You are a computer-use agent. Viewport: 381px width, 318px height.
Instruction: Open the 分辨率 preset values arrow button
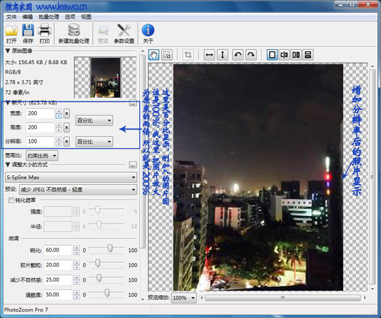click(67, 142)
